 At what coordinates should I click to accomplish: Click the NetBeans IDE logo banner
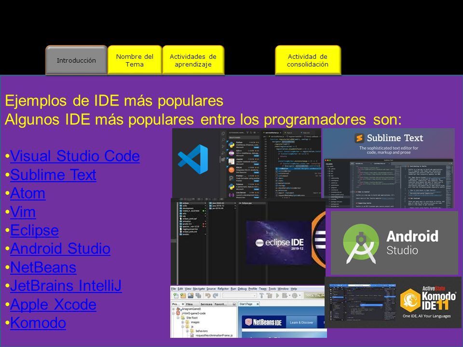click(x=263, y=322)
